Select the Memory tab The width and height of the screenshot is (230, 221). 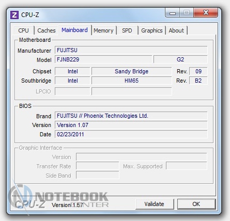103,30
